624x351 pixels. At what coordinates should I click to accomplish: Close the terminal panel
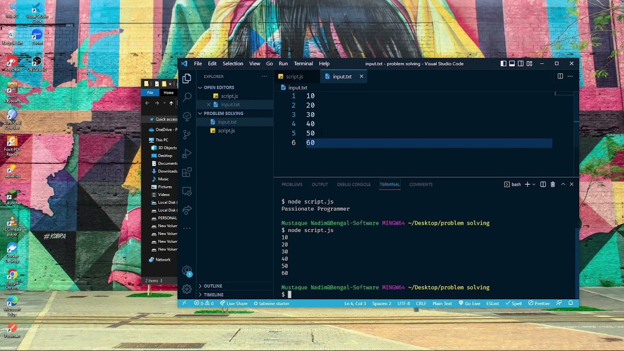click(571, 184)
